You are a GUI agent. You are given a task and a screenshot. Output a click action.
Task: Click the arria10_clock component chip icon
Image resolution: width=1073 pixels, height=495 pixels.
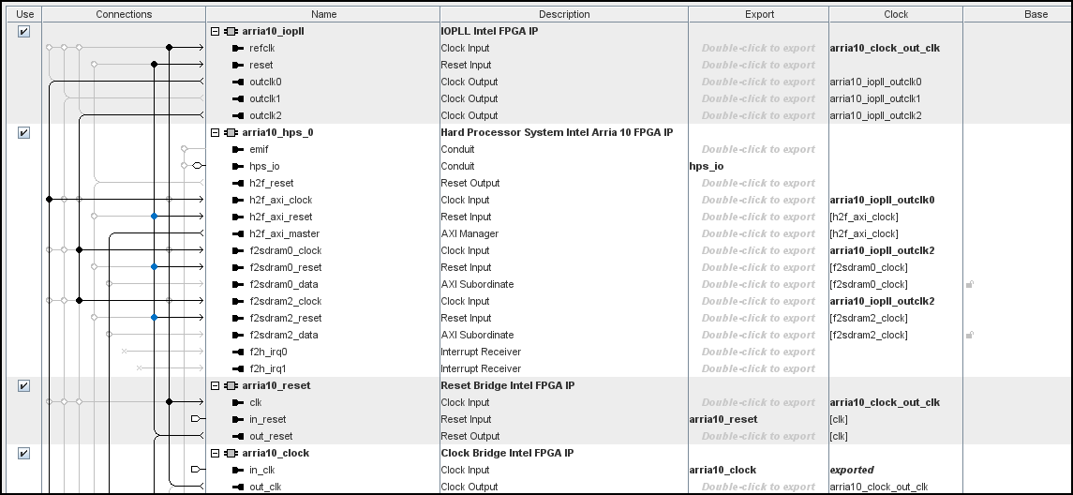coord(231,453)
